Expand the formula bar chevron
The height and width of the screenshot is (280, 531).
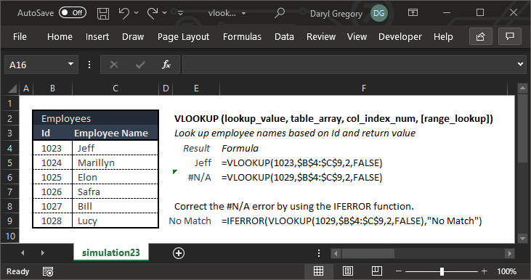(521, 65)
